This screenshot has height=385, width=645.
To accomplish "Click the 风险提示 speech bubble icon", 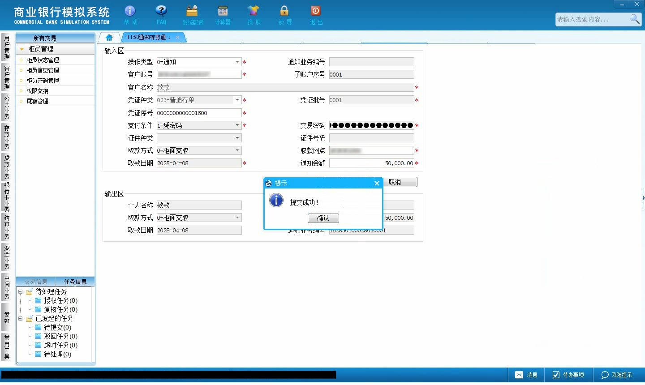I will click(605, 375).
